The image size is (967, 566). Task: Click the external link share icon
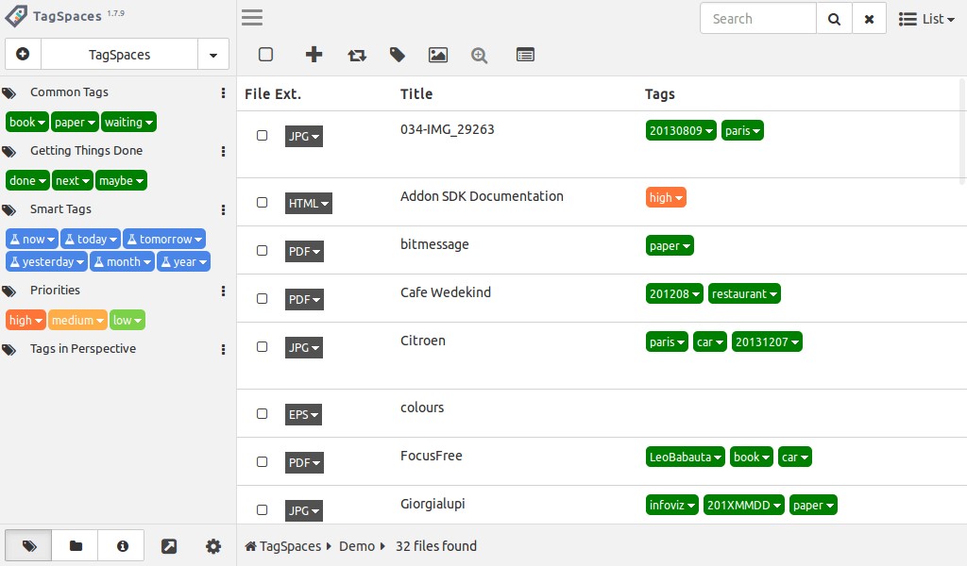(x=168, y=545)
